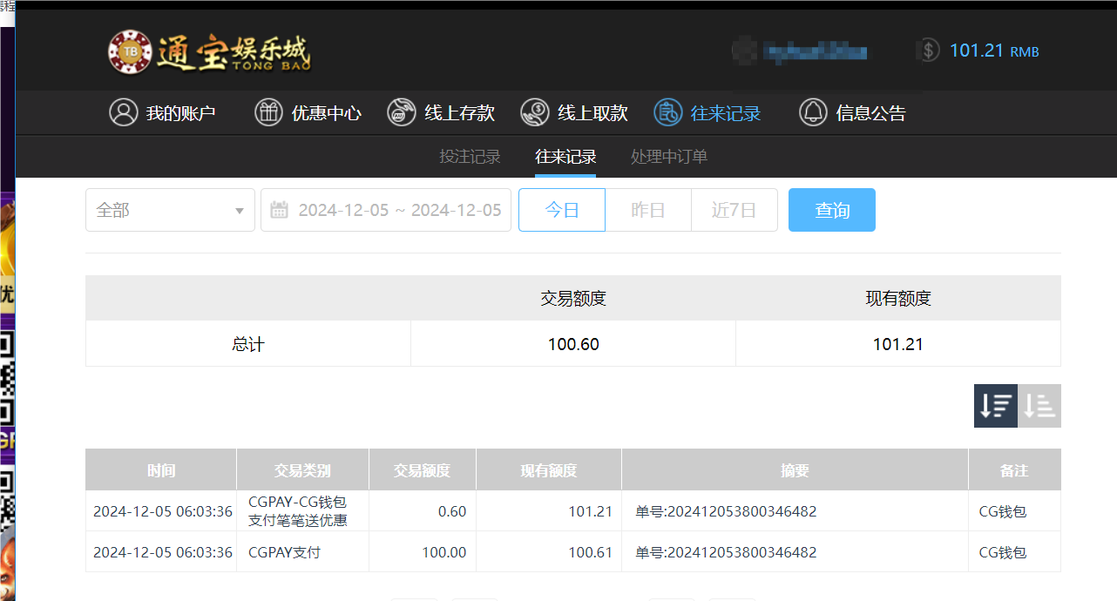Open the 优惠中心 gift box icon
Screen dimensions: 1117x601
tap(267, 112)
